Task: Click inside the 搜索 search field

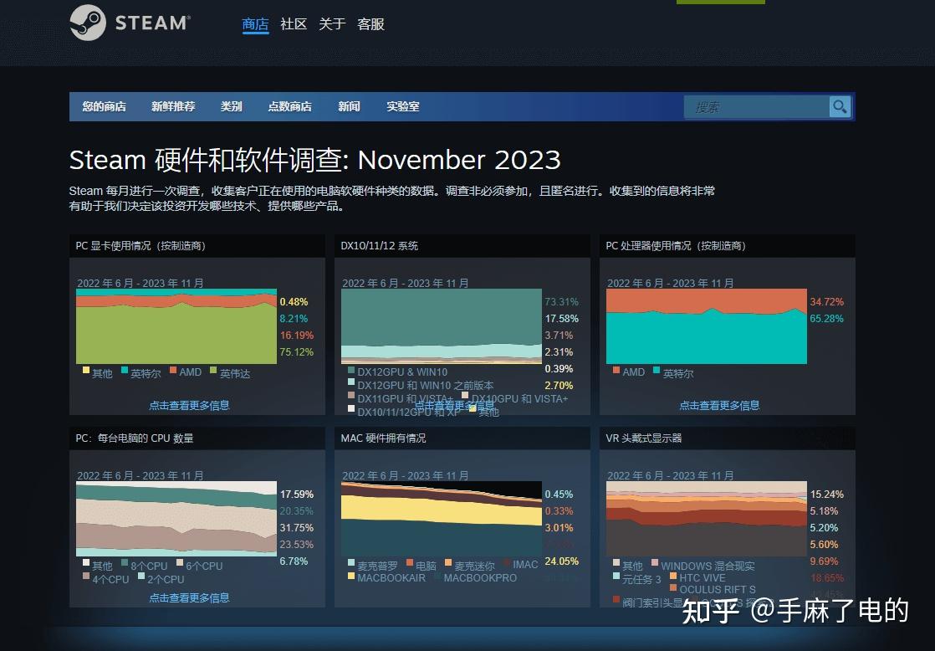Action: click(753, 106)
